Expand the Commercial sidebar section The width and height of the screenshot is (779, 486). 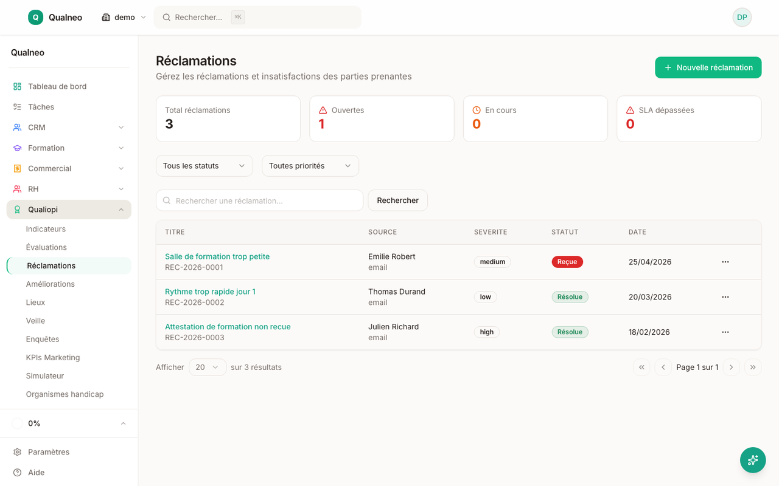121,168
